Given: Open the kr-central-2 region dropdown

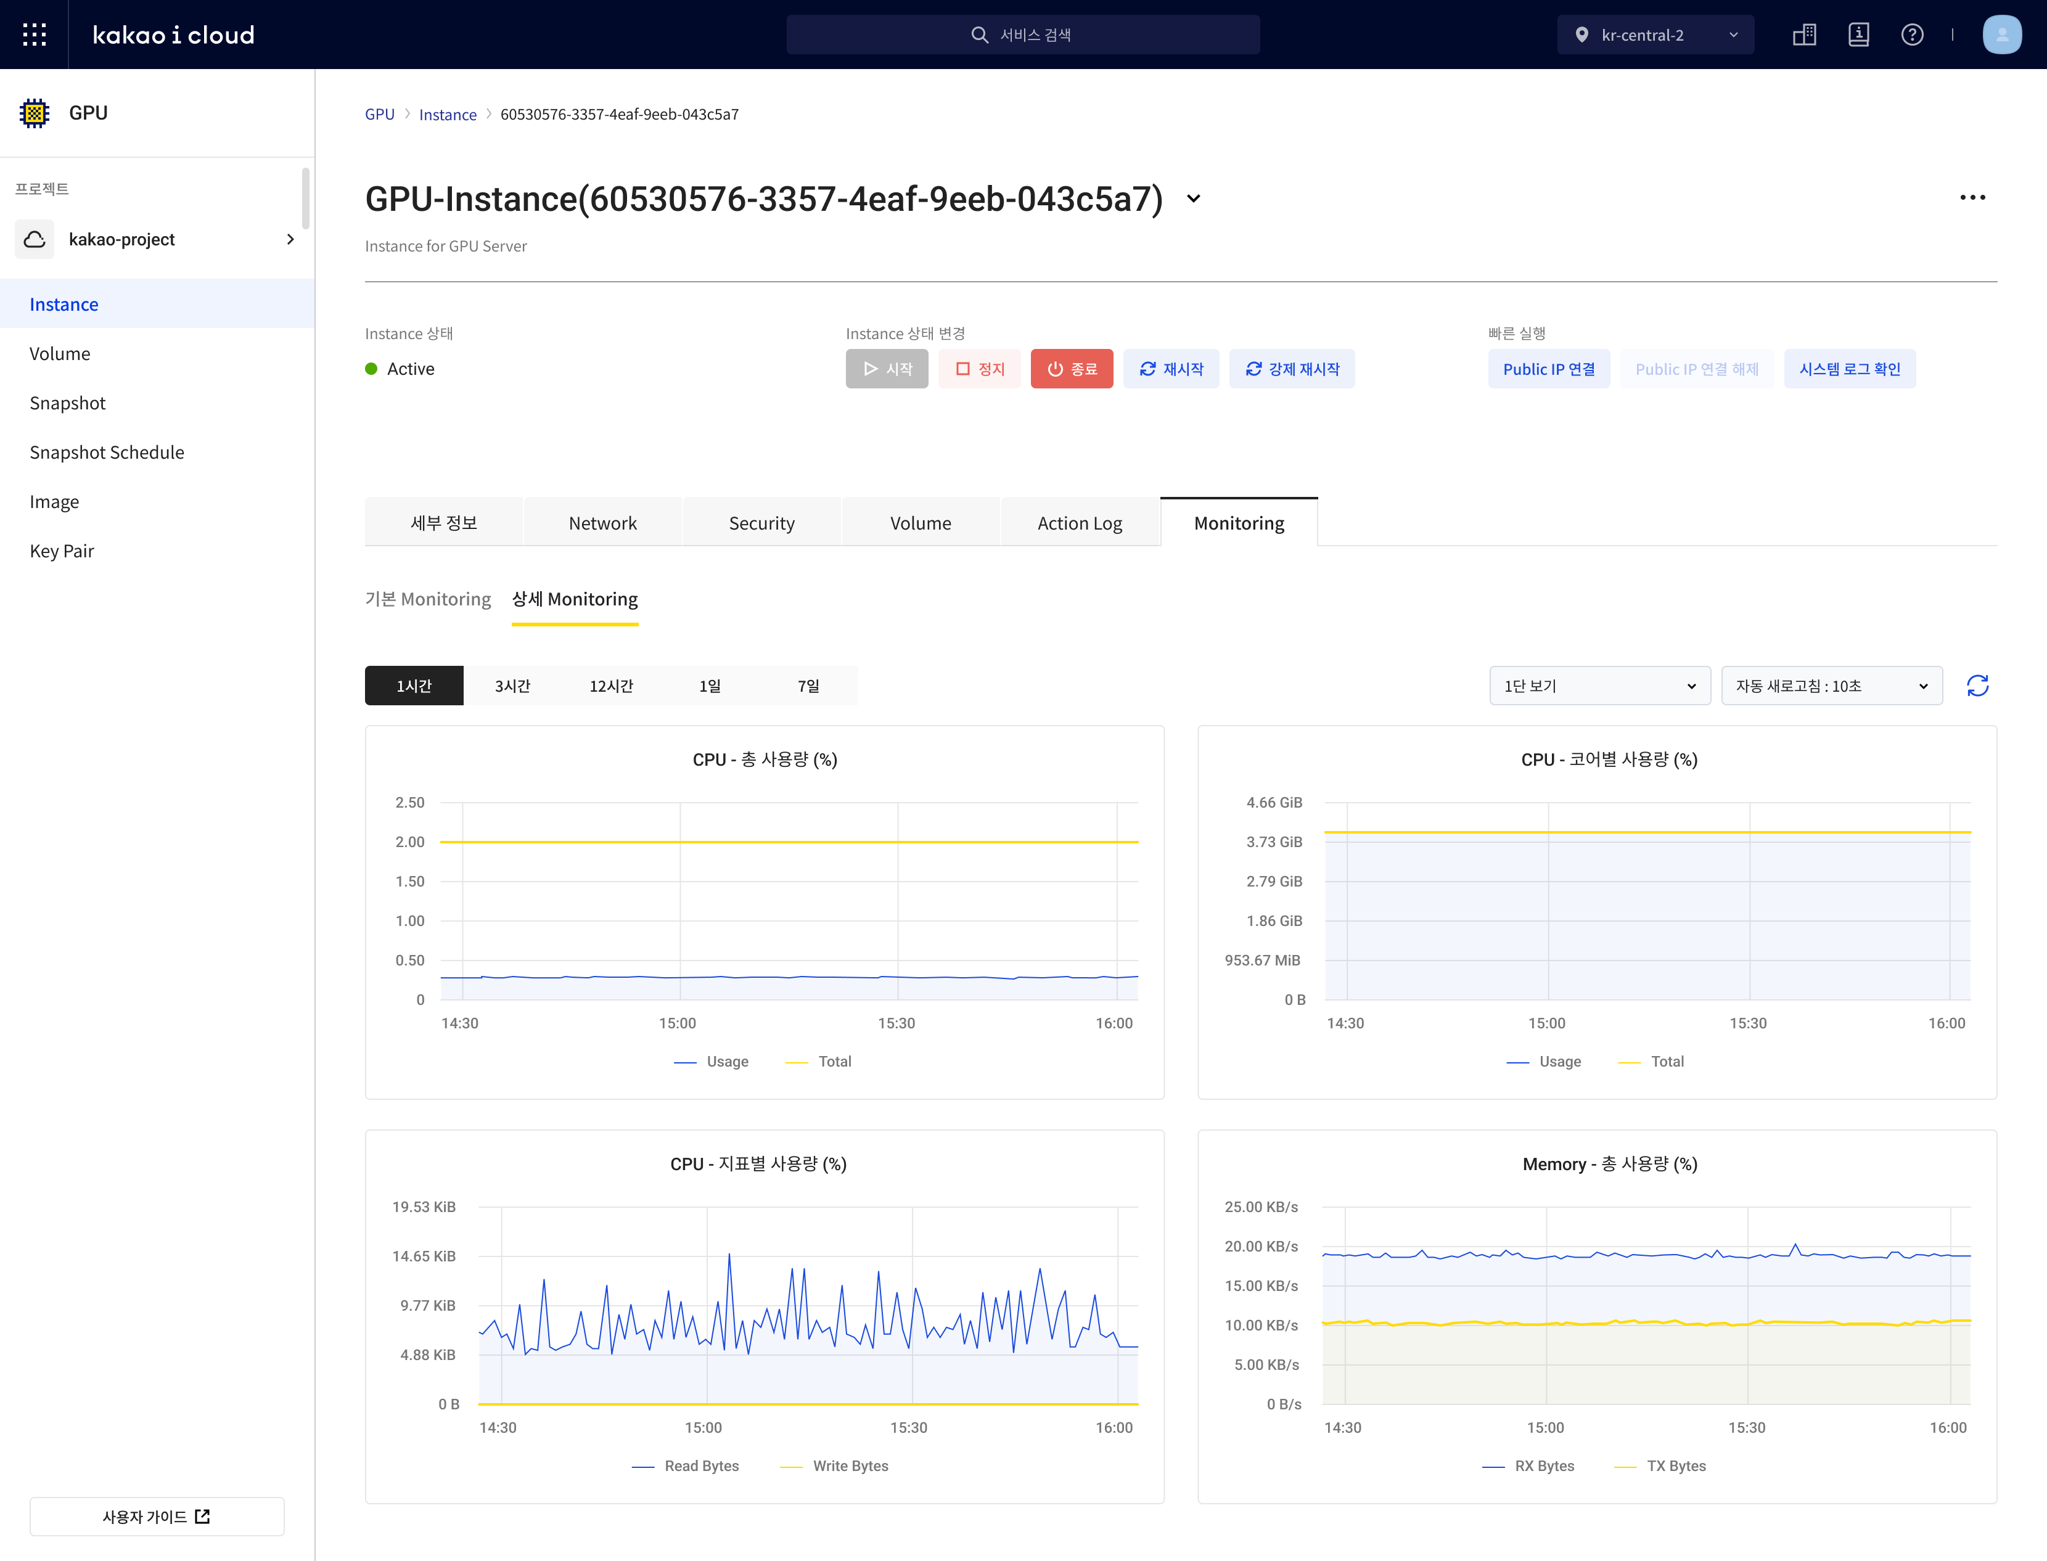Looking at the screenshot, I should tap(1655, 35).
